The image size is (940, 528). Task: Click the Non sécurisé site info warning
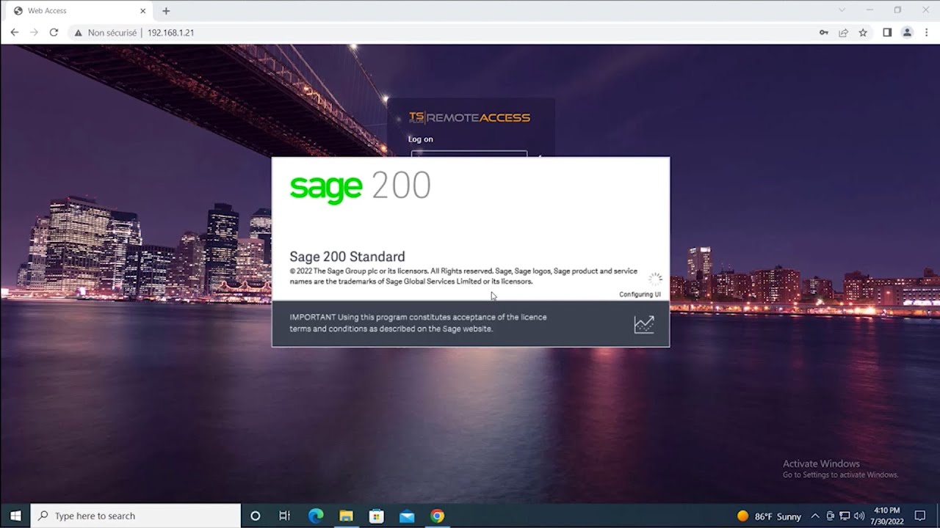pos(105,32)
